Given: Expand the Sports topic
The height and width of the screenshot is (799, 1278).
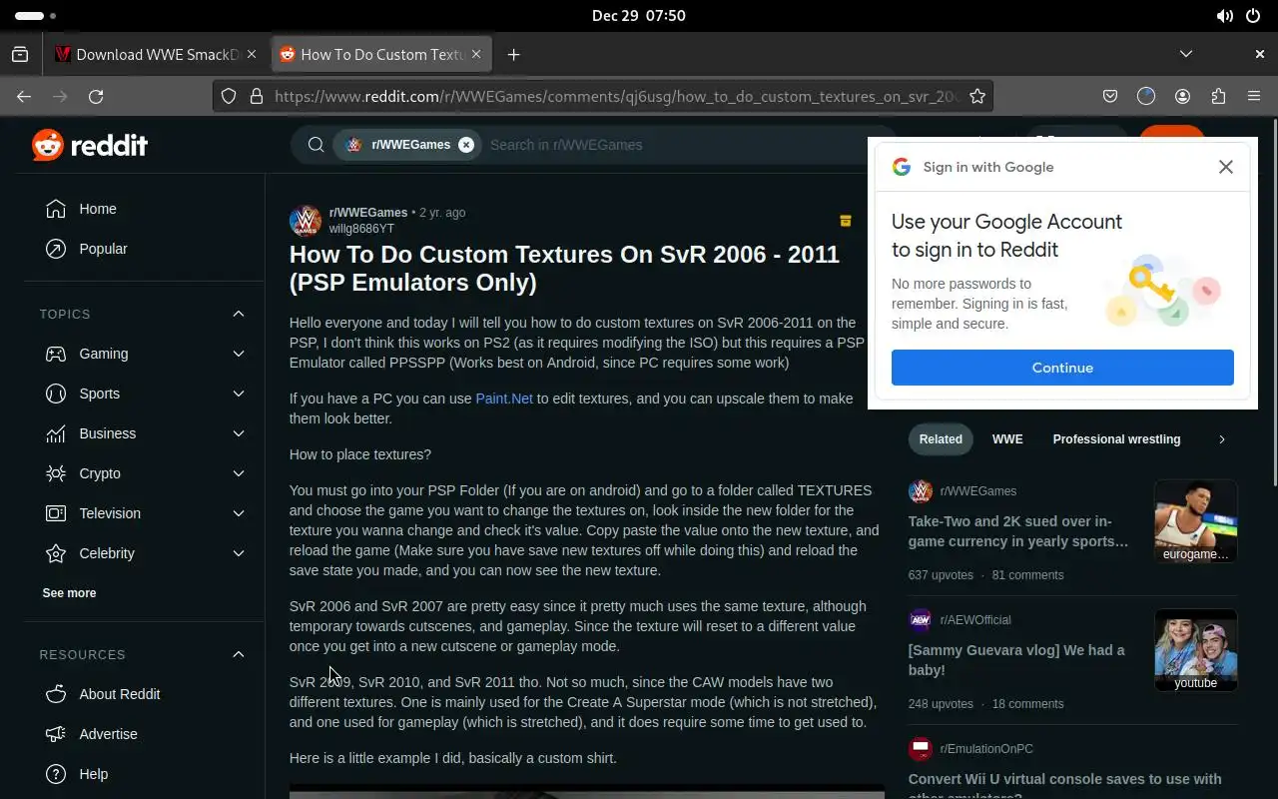Looking at the screenshot, I should (x=239, y=394).
